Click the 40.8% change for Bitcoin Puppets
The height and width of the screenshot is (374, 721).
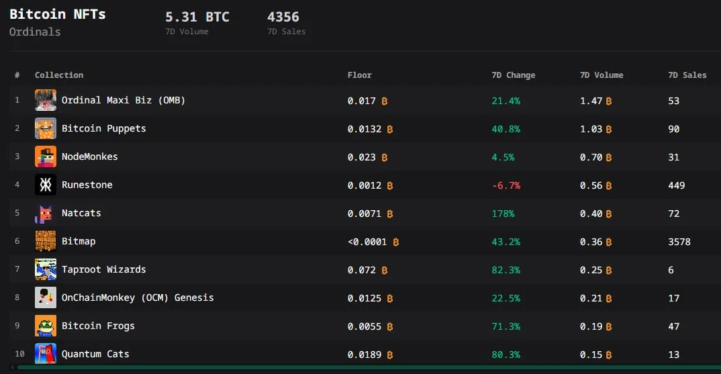click(506, 129)
